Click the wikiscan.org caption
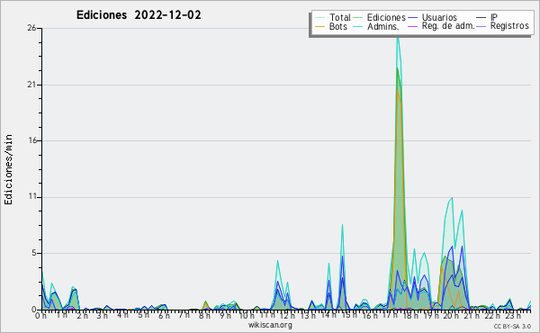Viewport: 540px width, 333px height. (270, 325)
